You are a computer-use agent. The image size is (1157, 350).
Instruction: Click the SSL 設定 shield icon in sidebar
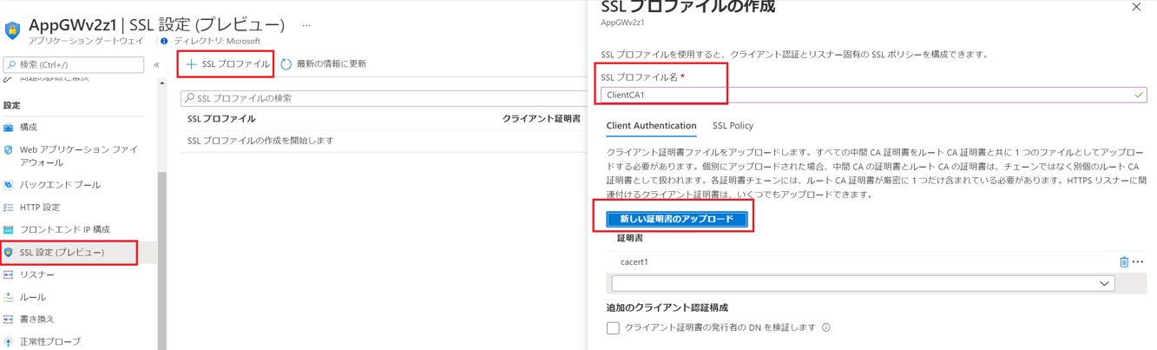click(x=9, y=253)
